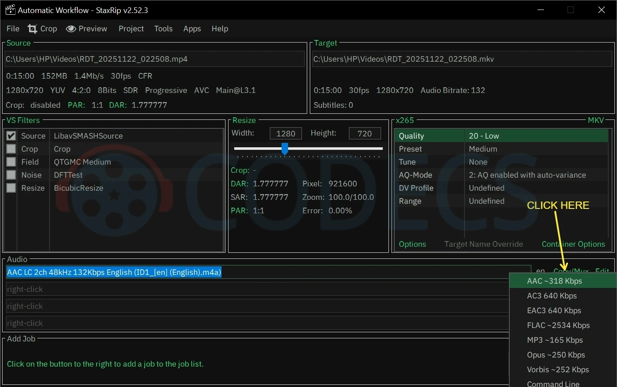Viewport: 617px width, 387px height.
Task: Click the Width value field 1280
Action: click(286, 133)
